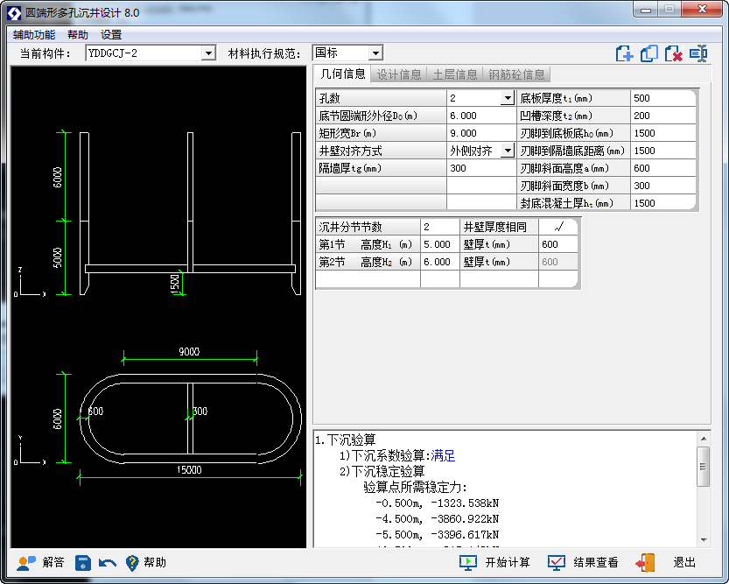Screen dimensions: 729x584
Task: Open the 井壁对齐方式 dropdown arrow
Action: point(508,151)
